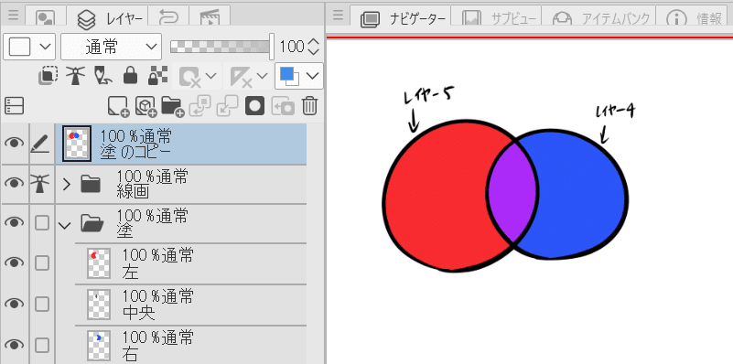Hide the 線画 folder
733x364 pixels.
(14, 183)
